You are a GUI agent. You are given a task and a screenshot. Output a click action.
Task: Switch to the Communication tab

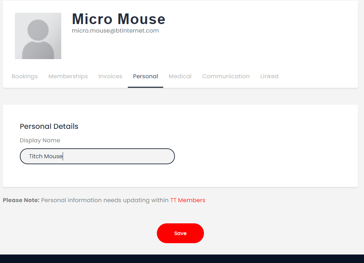[x=226, y=76]
